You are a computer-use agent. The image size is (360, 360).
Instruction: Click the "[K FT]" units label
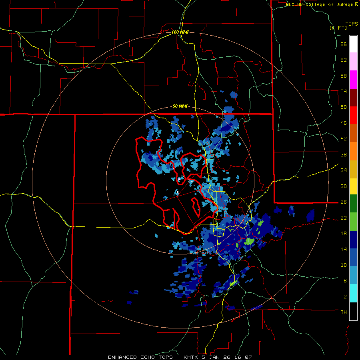338,28
